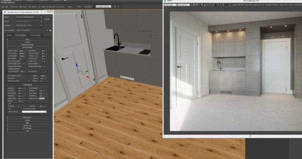302x159 pixels.
Task: Collapse the Tone Mapping rollout
Action: pos(27,85)
